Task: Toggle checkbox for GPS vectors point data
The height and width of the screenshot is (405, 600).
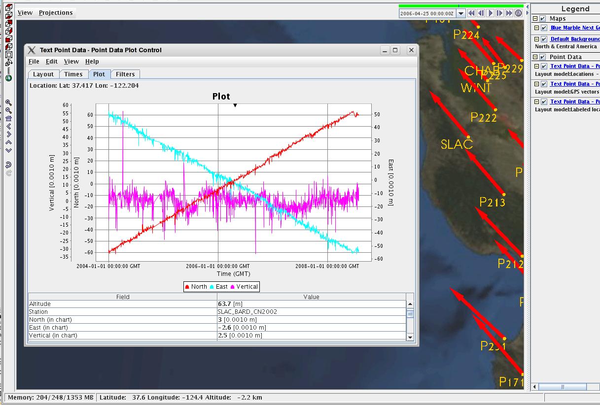Action: (x=544, y=84)
